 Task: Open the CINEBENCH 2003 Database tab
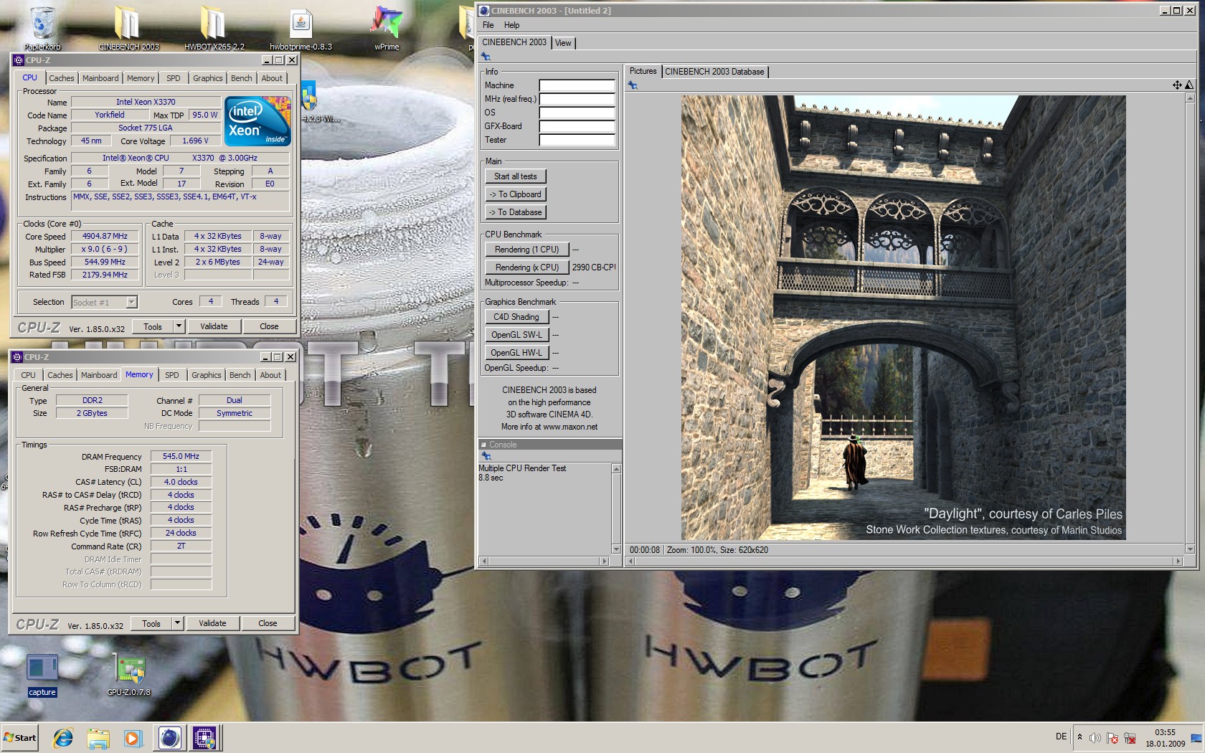714,72
